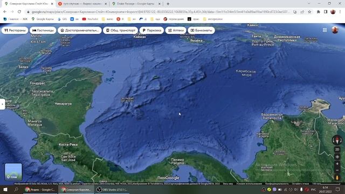Bookmark this page with the star icon
Viewport: 345px width, 194px height.
[309, 12]
